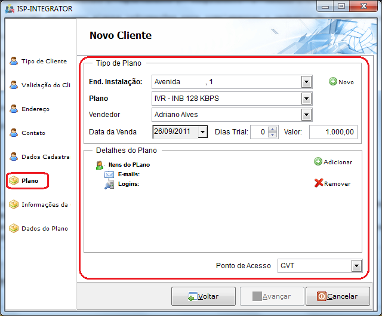This screenshot has width=382, height=316.
Task: Select the E-mails envelope icon
Action: 110,174
